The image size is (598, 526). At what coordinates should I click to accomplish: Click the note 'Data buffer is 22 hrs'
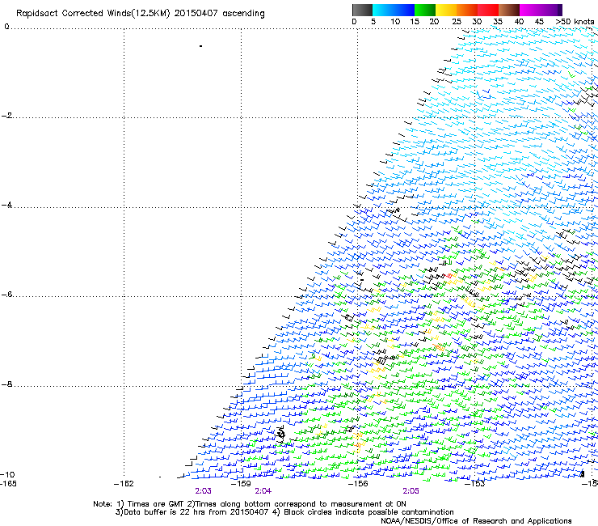(163, 512)
